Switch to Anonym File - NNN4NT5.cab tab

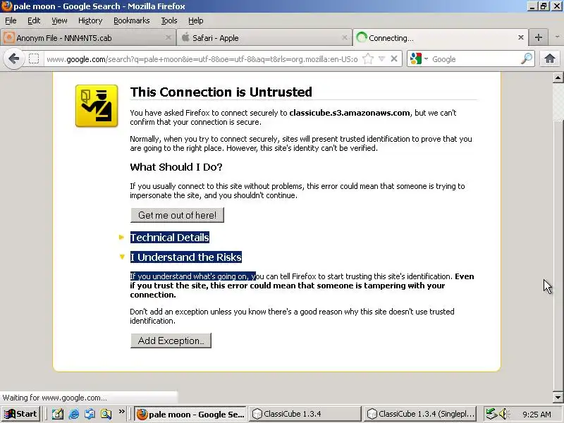point(87,37)
